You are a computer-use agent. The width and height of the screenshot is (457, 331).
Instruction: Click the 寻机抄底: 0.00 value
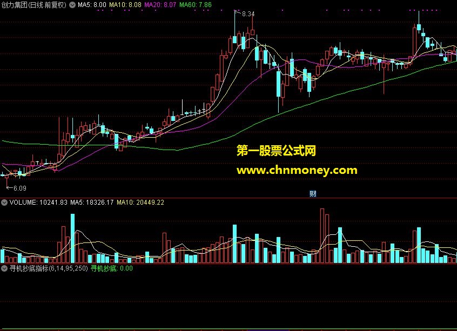pyautogui.click(x=112, y=268)
